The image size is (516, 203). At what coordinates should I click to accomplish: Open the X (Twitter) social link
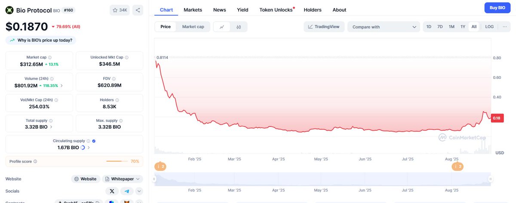pos(112,191)
